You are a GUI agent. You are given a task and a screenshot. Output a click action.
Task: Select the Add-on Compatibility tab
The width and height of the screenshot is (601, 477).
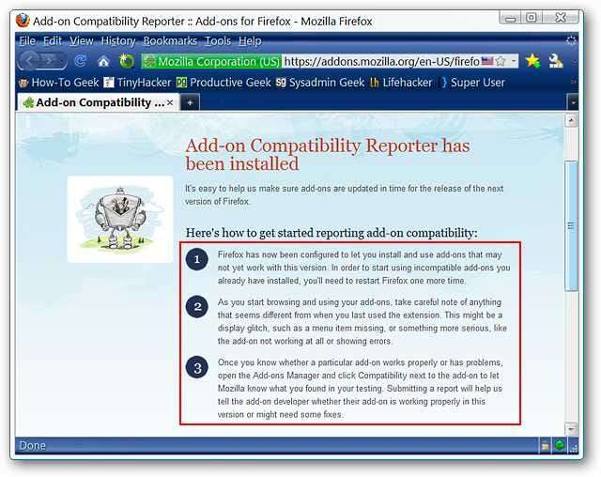coord(99,102)
